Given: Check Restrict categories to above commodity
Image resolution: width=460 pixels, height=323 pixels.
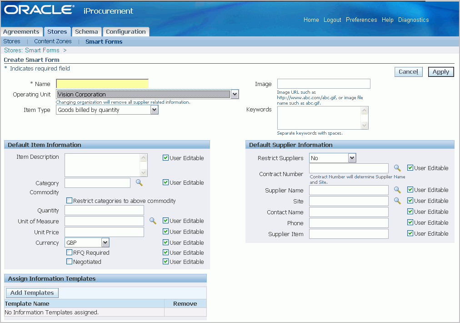Looking at the screenshot, I should tap(69, 201).
